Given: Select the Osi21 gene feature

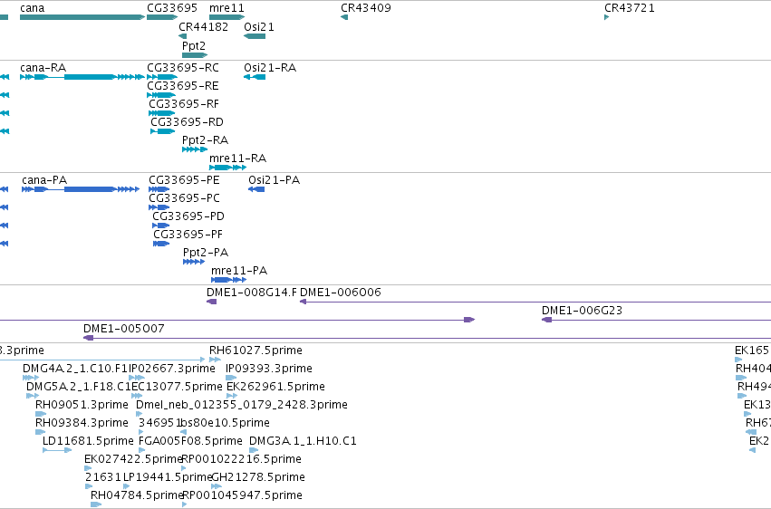Looking at the screenshot, I should [x=255, y=36].
